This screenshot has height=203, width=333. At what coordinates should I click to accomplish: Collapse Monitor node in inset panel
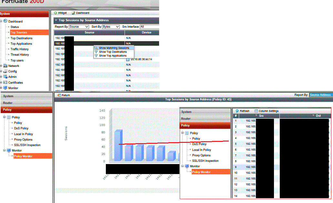[x=182, y=166]
